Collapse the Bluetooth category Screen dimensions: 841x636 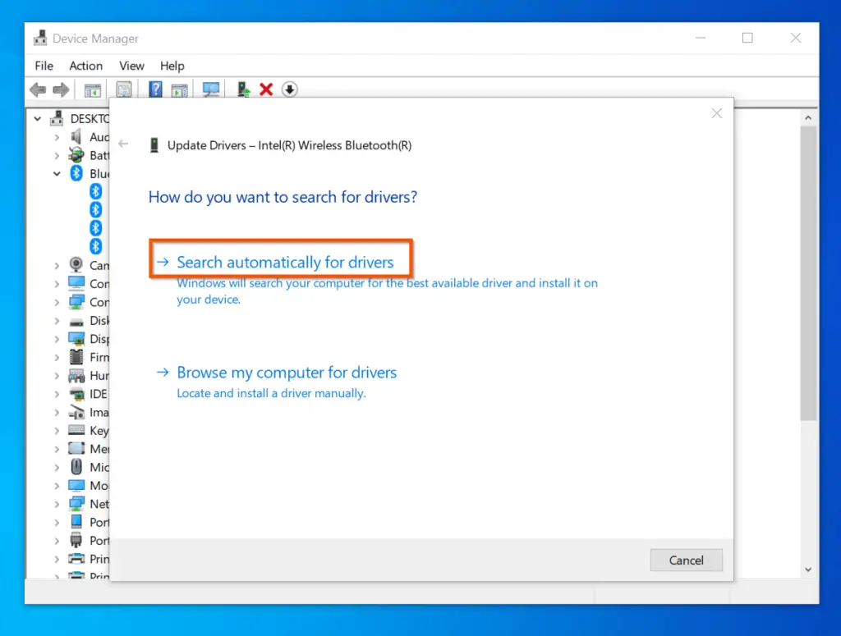[x=57, y=173]
